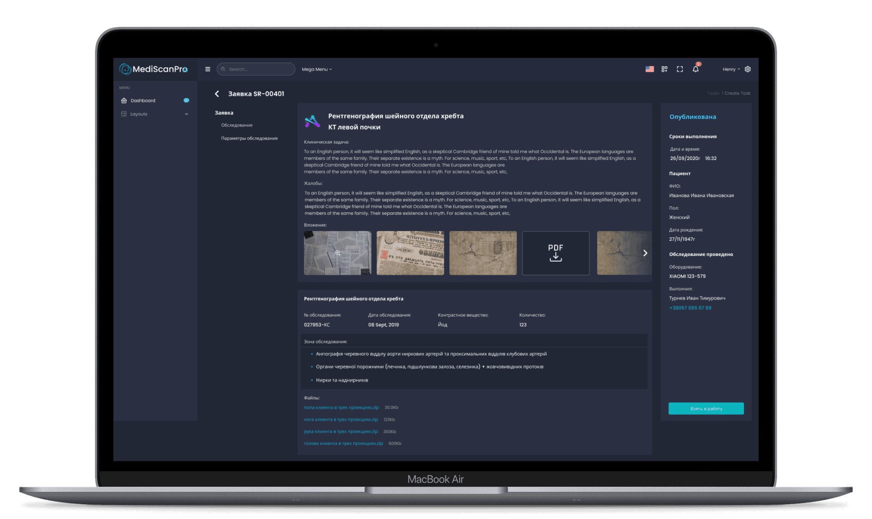Screen dimensions: 872x519
Task: Go back using the left arrow
Action: pyautogui.click(x=217, y=94)
